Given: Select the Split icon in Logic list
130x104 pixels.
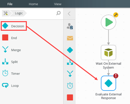Looking at the screenshot, I should 5,61.
